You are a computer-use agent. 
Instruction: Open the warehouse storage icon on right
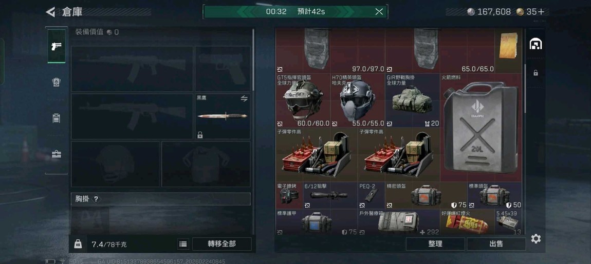pyautogui.click(x=535, y=44)
